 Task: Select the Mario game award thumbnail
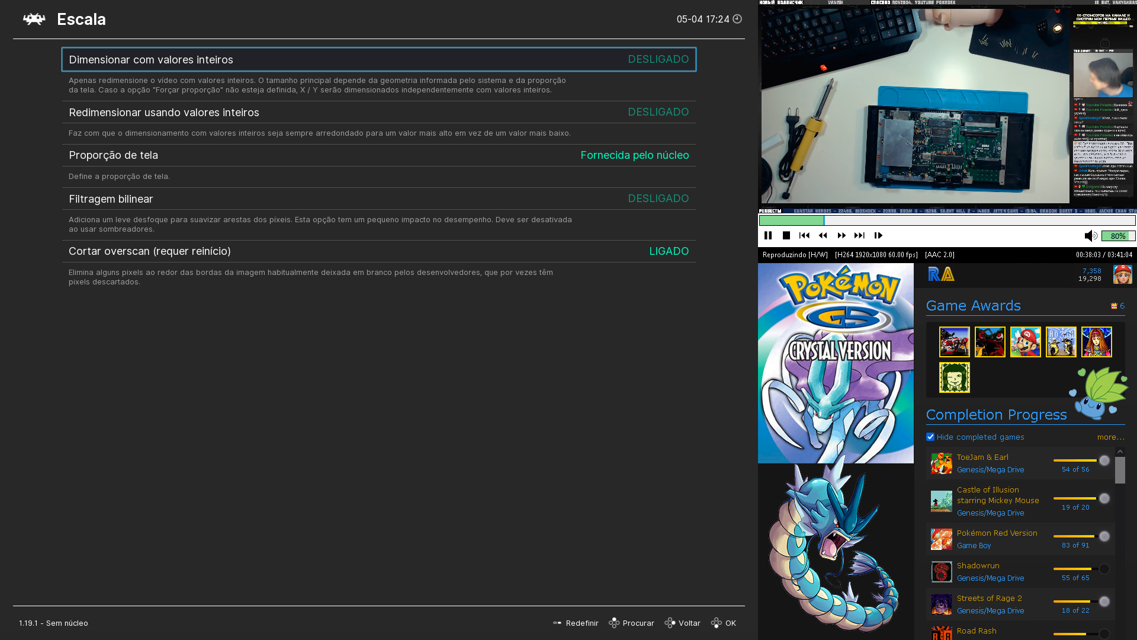click(1025, 342)
